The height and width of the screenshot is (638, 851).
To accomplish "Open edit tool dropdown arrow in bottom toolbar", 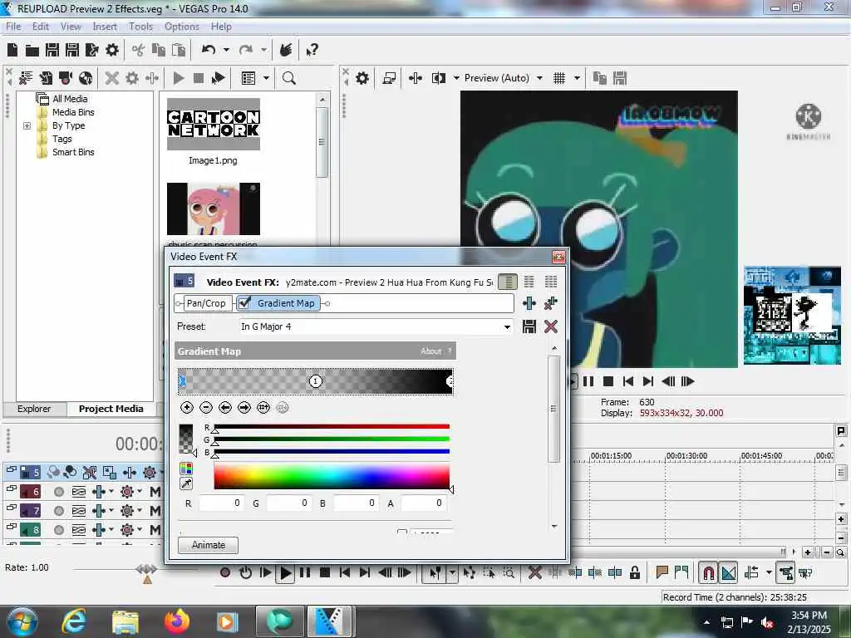I will 451,573.
